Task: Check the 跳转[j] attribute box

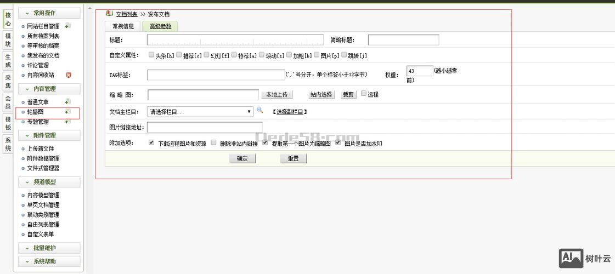Action: pyautogui.click(x=344, y=55)
